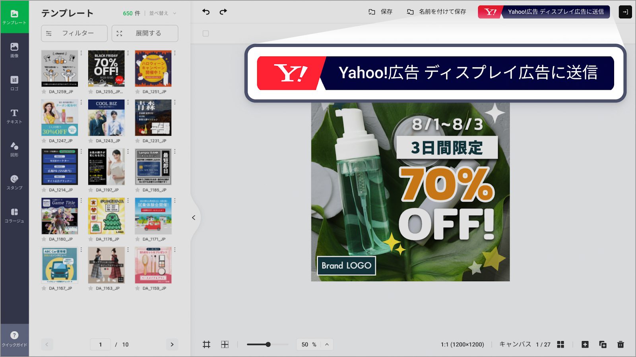Favorite the DA_1259_JP template star
Screen dimensions: 636x357
point(44,92)
